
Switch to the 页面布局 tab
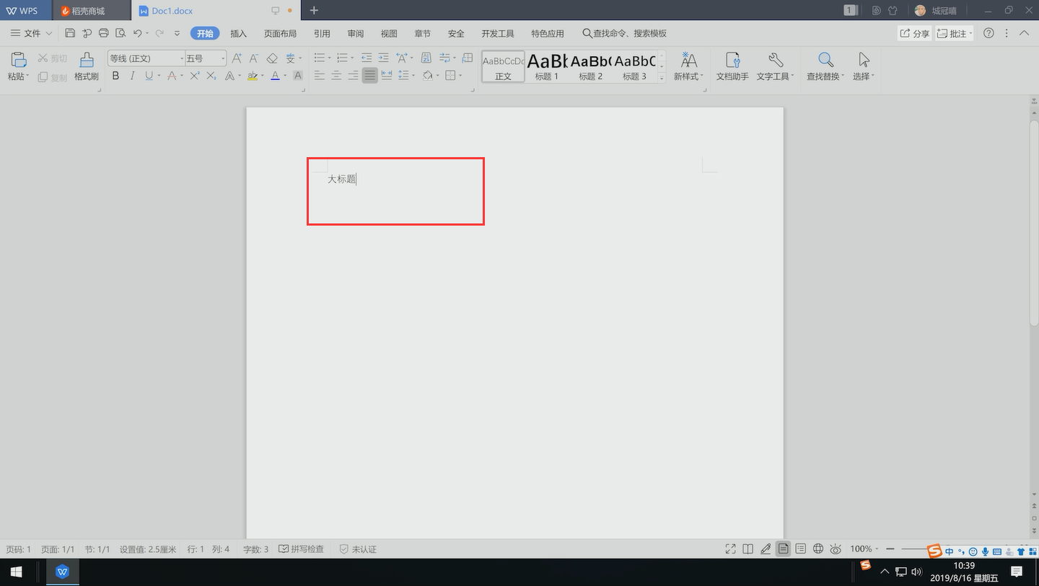[280, 33]
